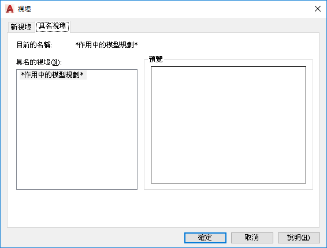The image size is (327, 248).
Task: Click the current name value *作用中的模型規劃* text
Action: tap(106, 45)
